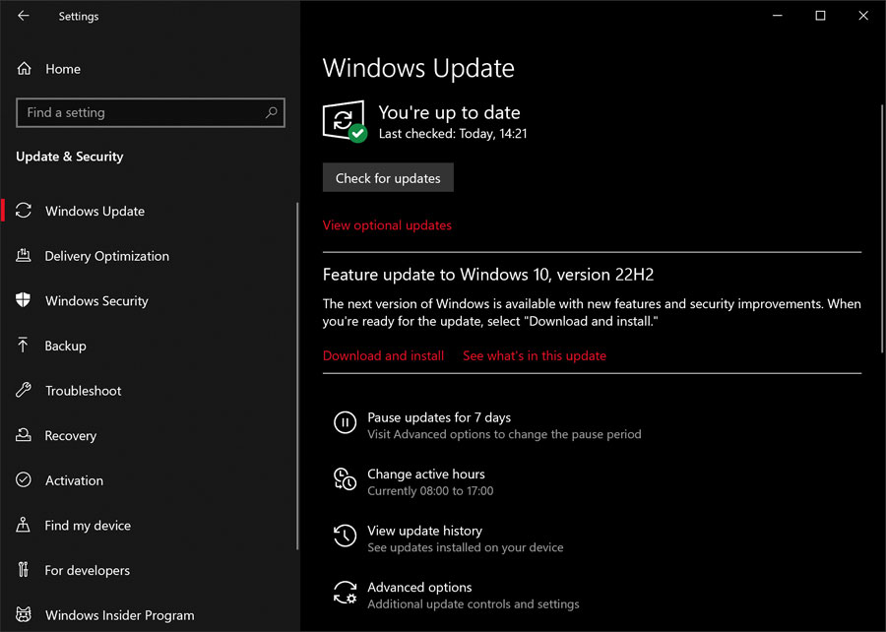Click the pause updates circle icon
Viewport: 886px width, 632px height.
pos(345,422)
